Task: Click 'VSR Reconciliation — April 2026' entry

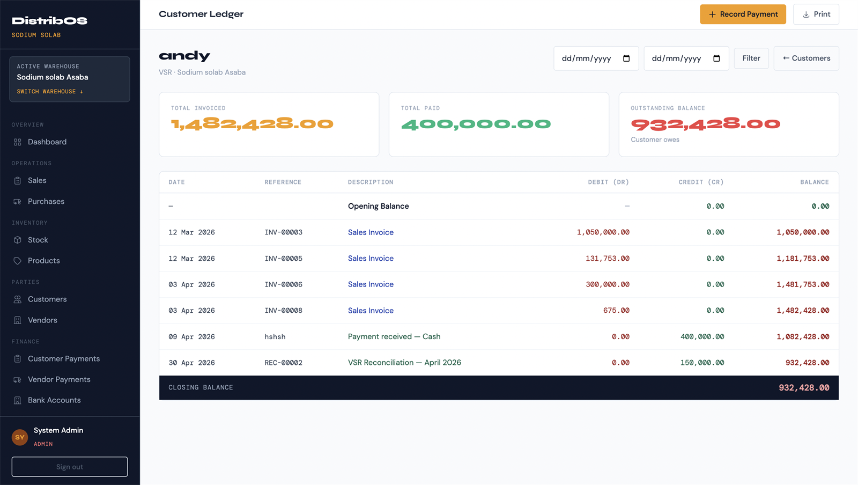Action: [404, 363]
